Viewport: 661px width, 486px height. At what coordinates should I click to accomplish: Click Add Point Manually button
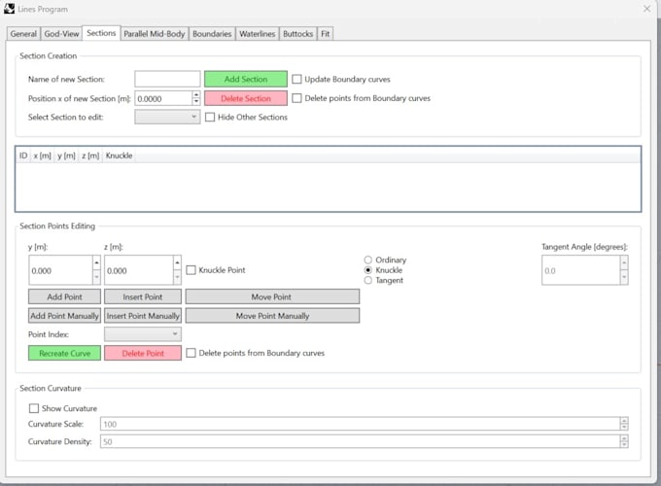click(x=64, y=316)
